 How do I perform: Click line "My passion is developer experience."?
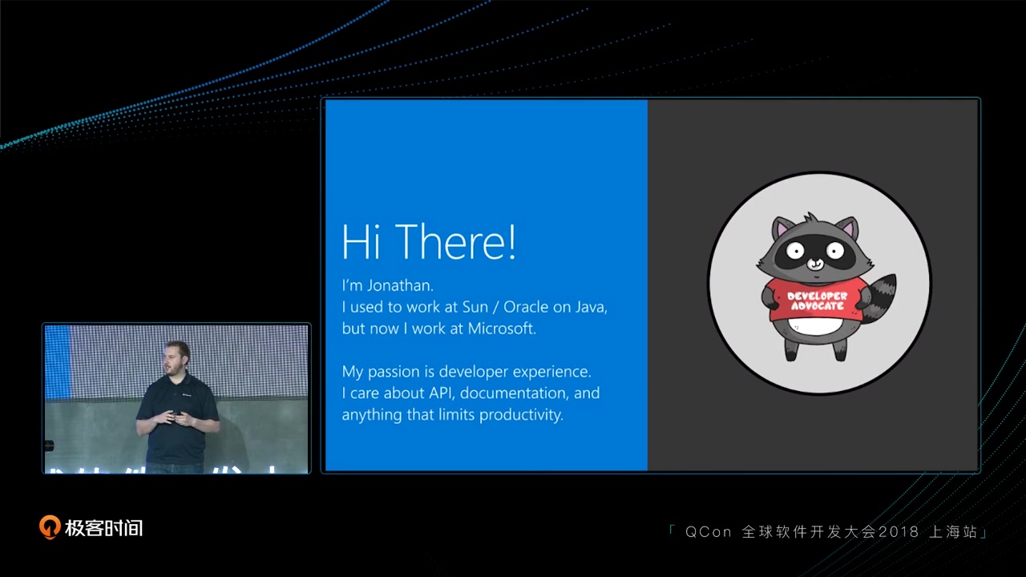click(467, 372)
